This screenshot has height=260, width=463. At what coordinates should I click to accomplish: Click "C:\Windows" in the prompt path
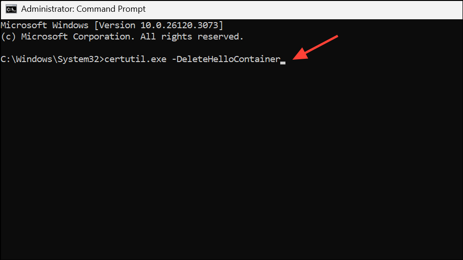(x=26, y=59)
